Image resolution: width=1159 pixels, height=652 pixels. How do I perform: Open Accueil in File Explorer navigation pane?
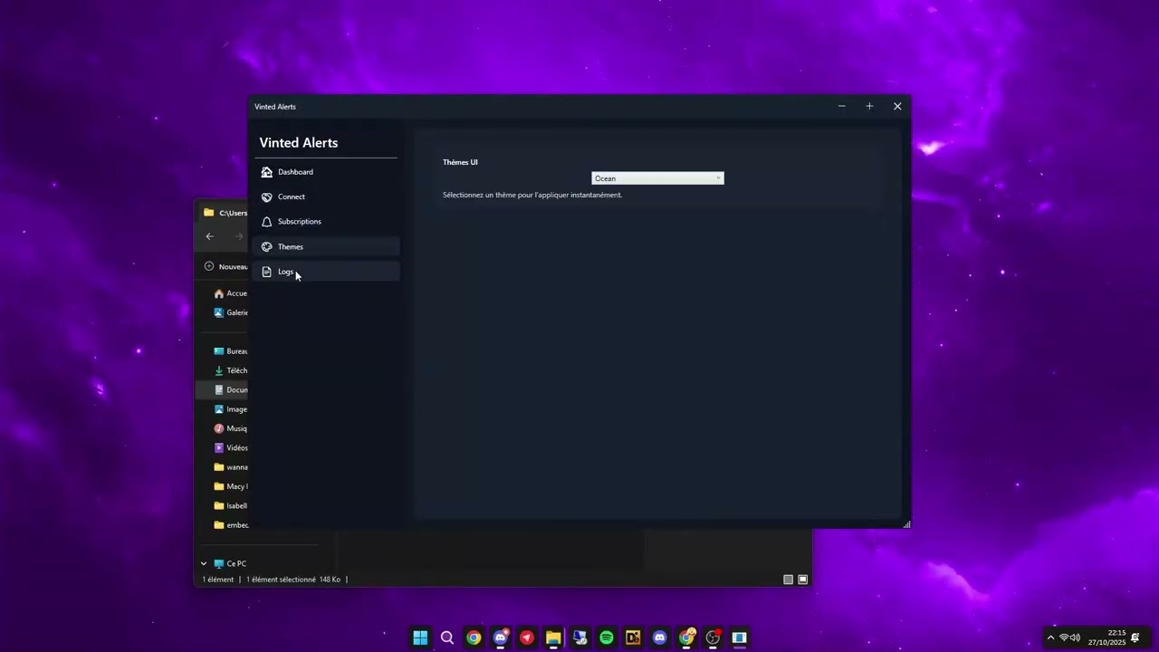point(230,293)
